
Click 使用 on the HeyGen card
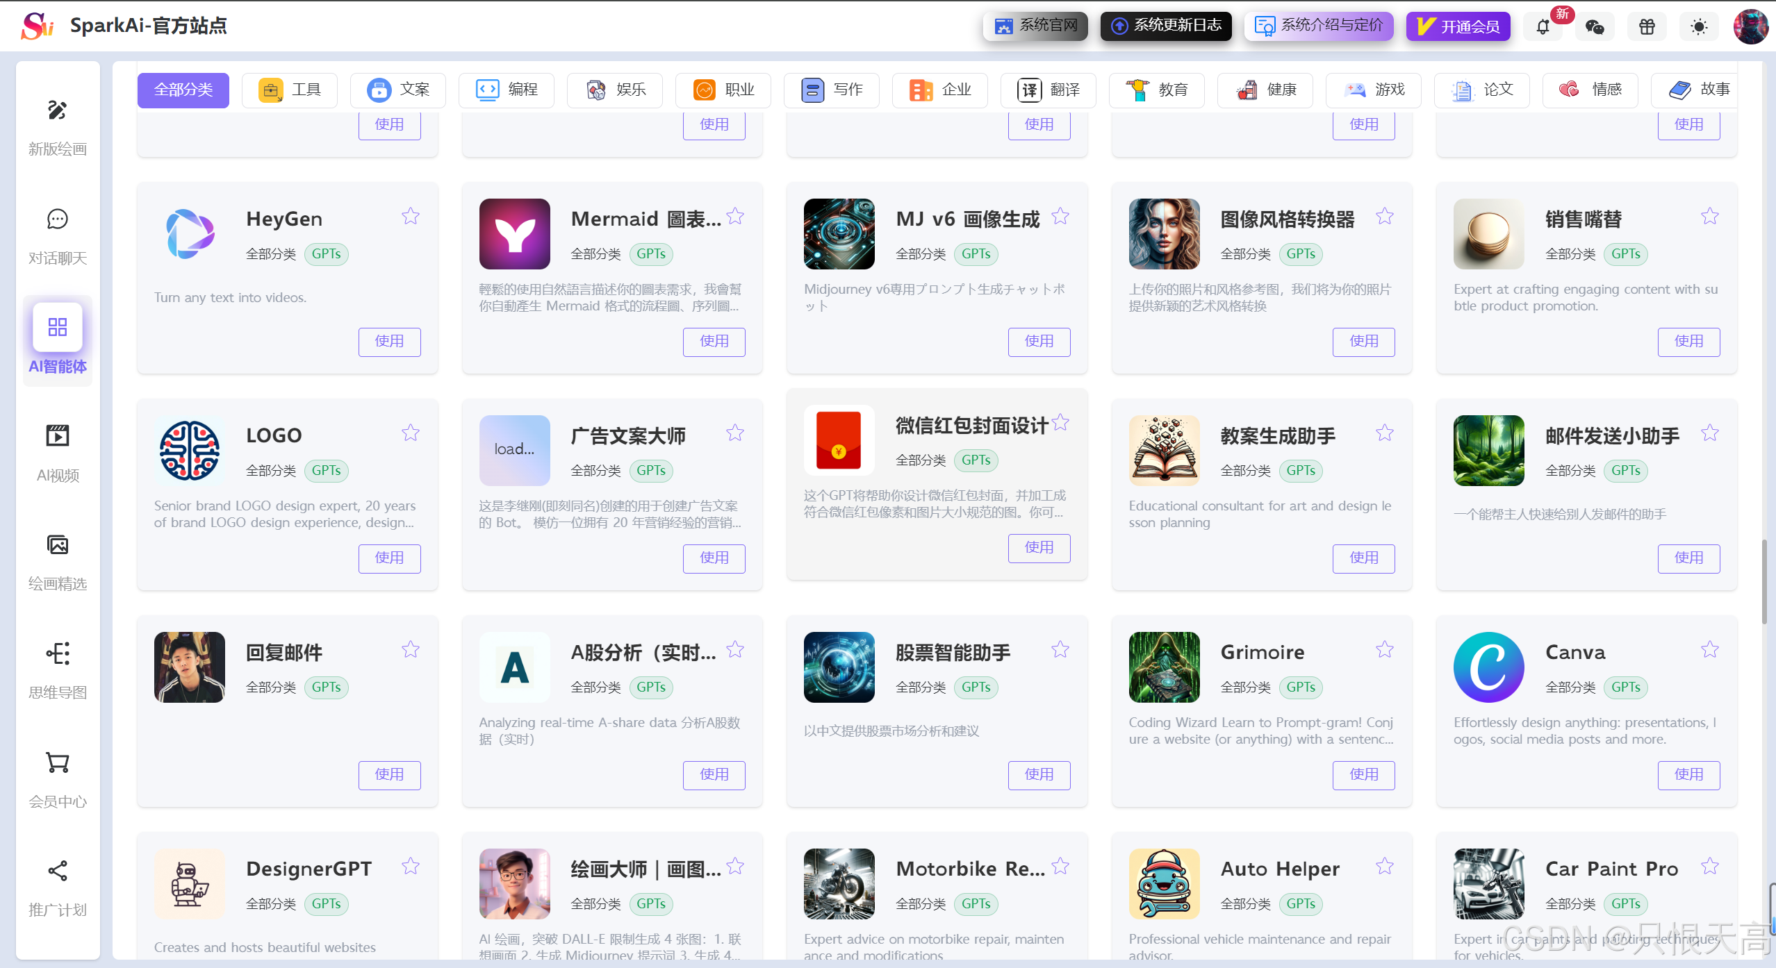[x=390, y=342]
